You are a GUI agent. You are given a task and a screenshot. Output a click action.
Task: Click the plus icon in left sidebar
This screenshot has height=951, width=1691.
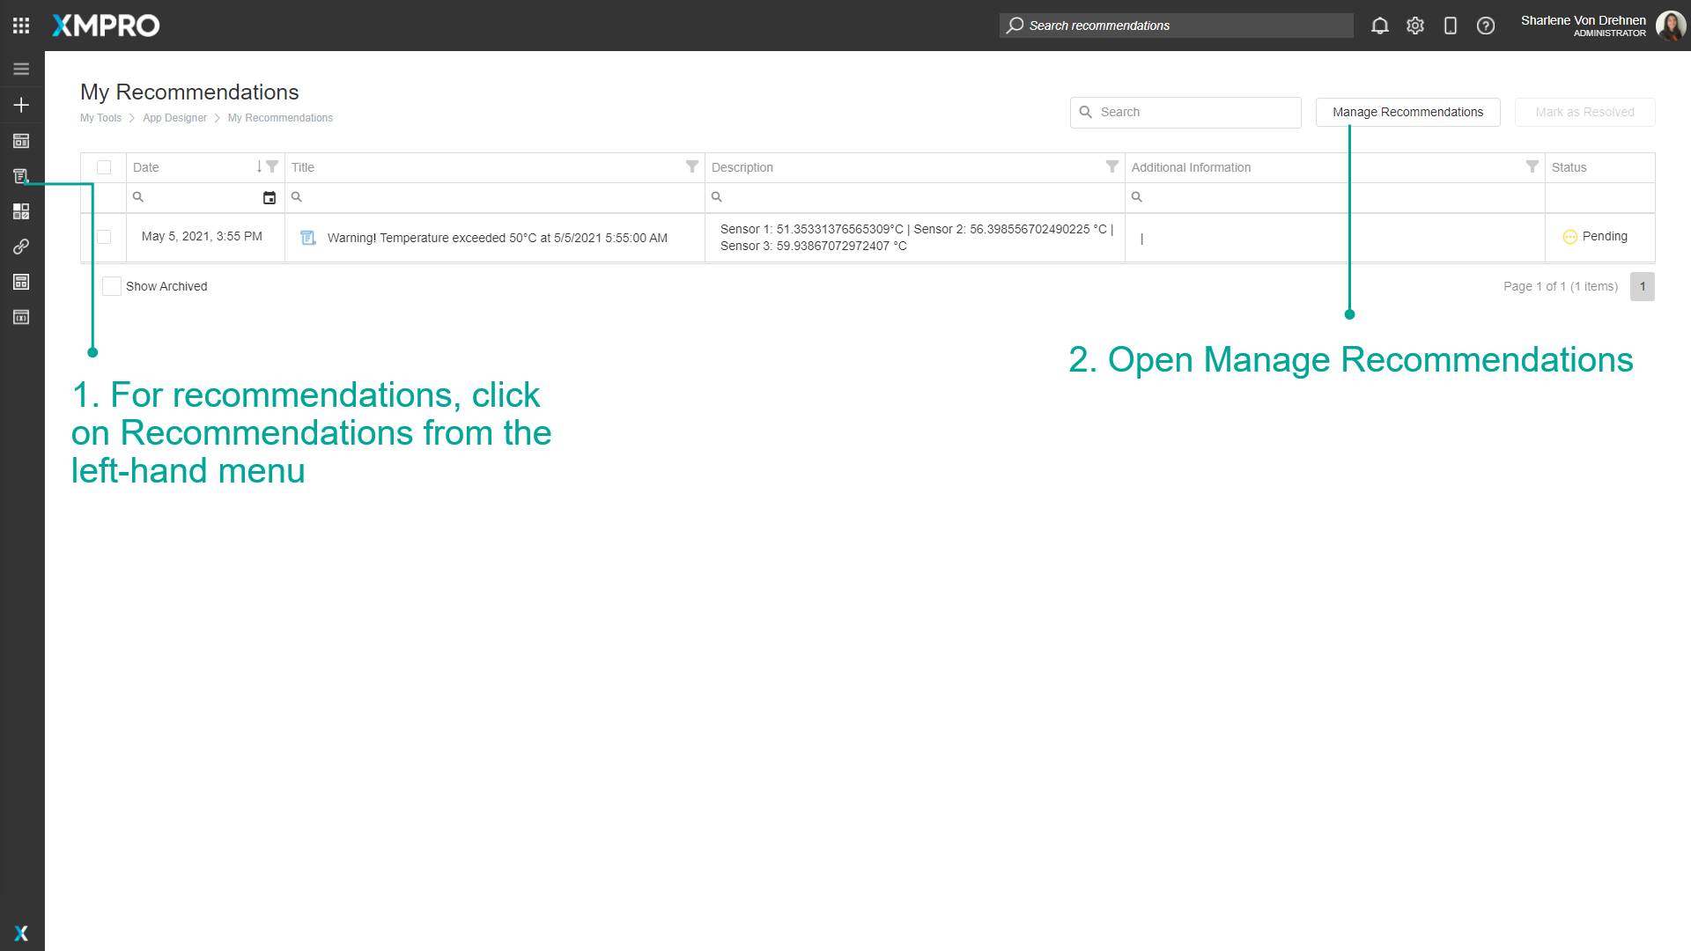21,105
